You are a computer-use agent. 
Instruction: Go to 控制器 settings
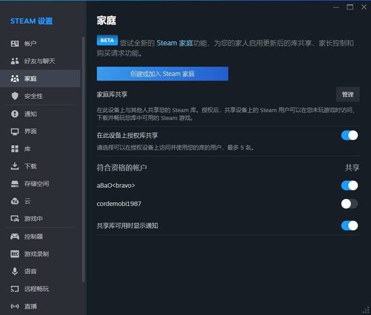[40, 236]
